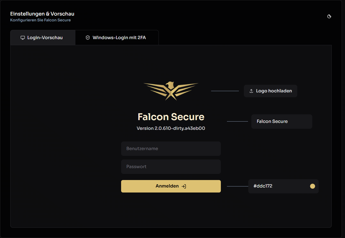Click the Version 2.0.610-dirty.a43eb00 text
This screenshot has height=238, width=345.
coord(171,128)
